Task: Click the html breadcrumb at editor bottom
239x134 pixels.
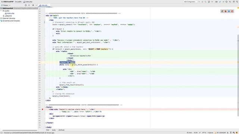Action: click(48, 130)
